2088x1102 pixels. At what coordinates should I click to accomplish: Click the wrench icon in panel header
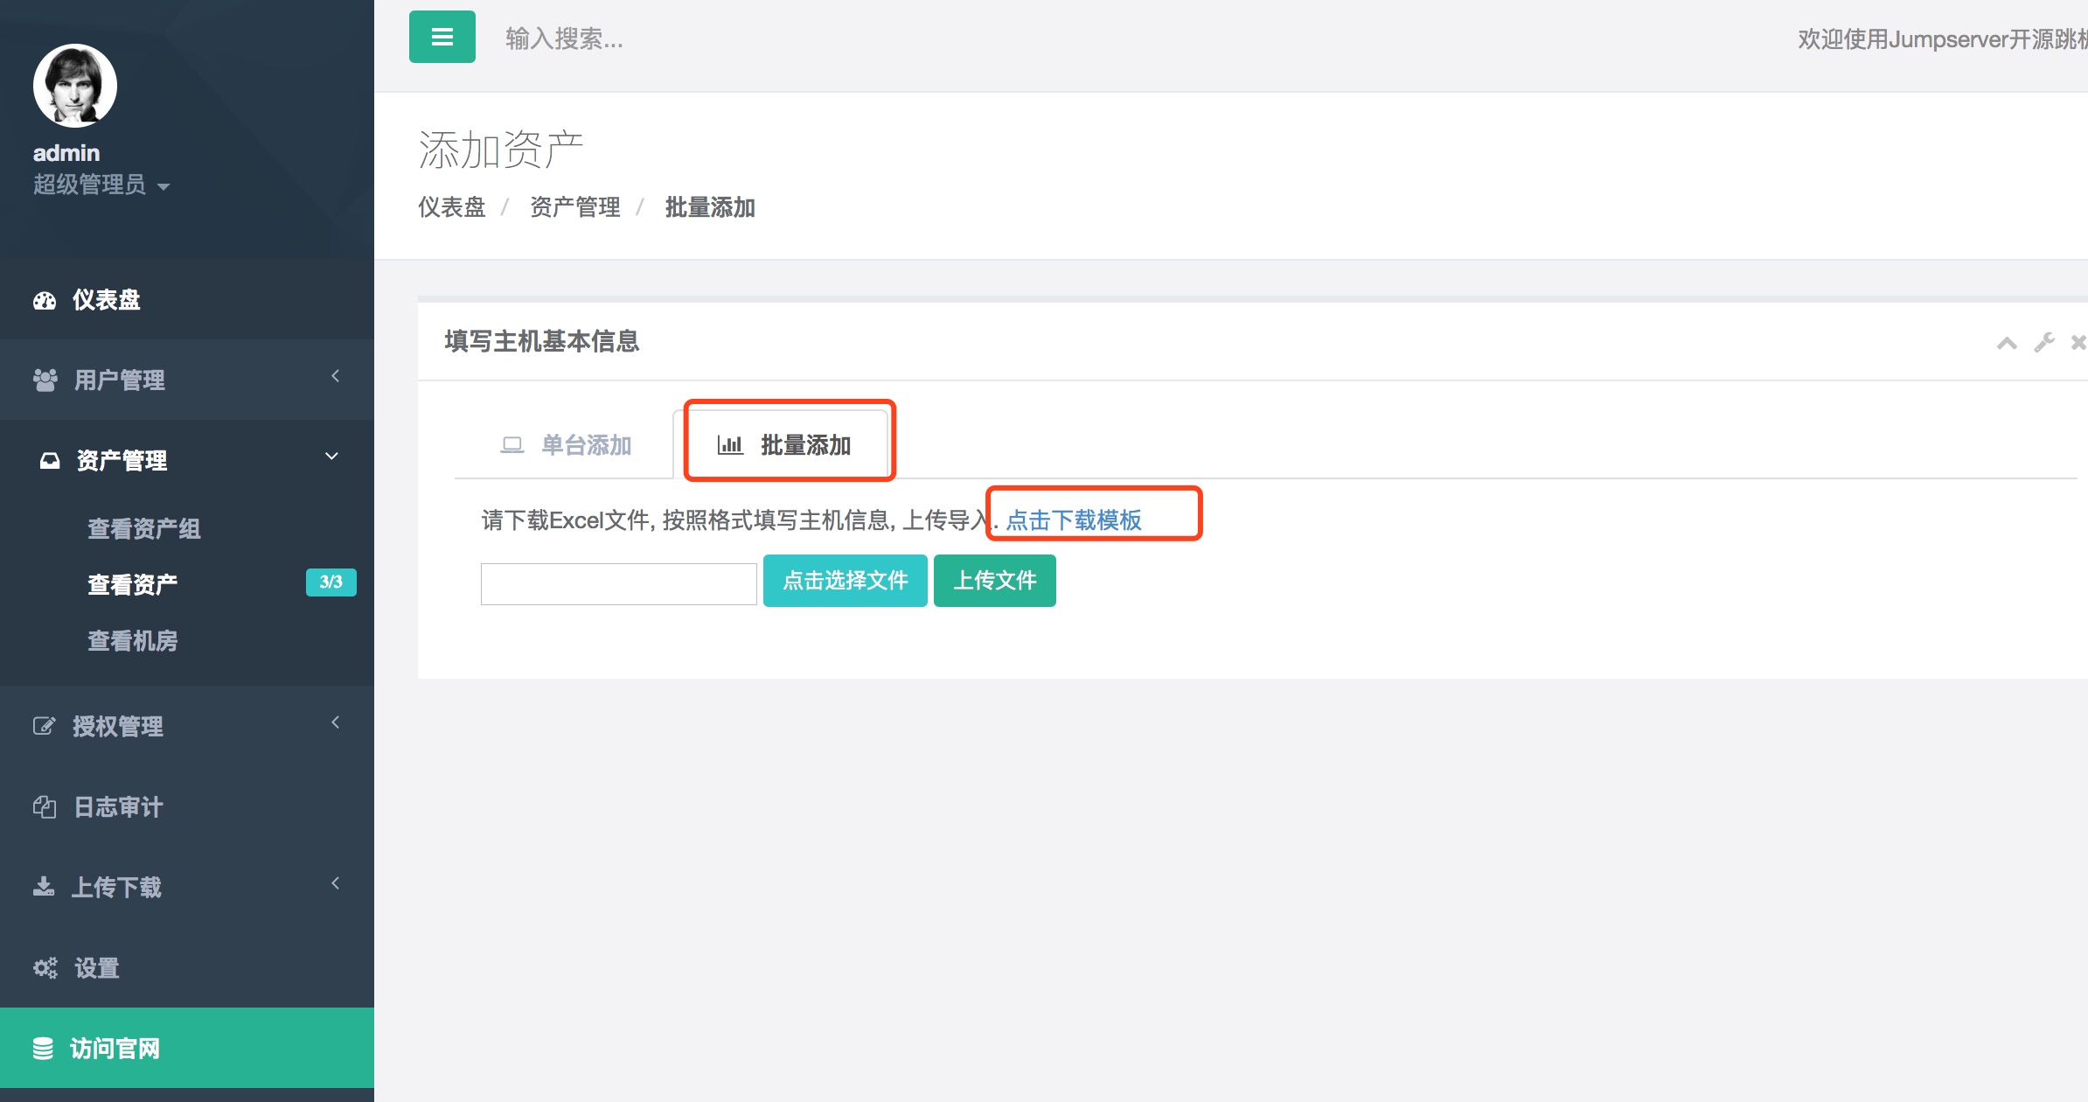click(x=2043, y=343)
